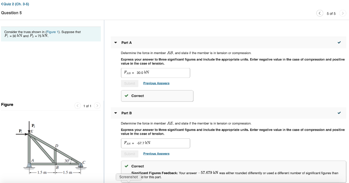Click the Part A header label
The image size is (349, 183).
pyautogui.click(x=126, y=43)
